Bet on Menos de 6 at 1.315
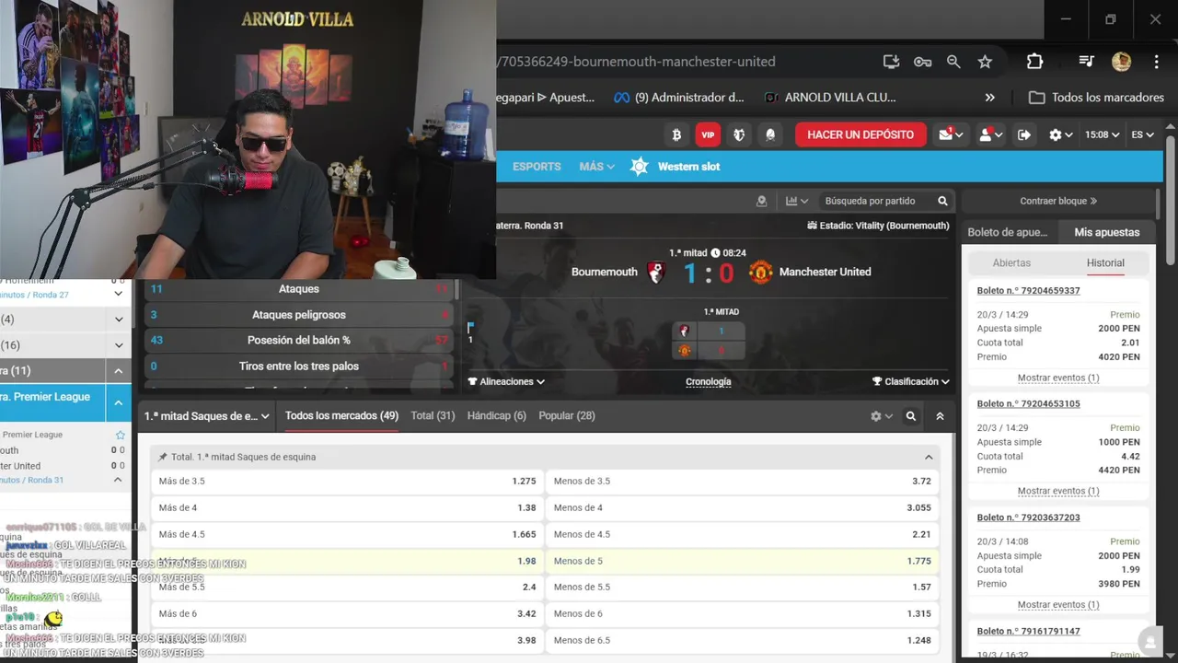Viewport: 1178px width, 663px height. (743, 613)
